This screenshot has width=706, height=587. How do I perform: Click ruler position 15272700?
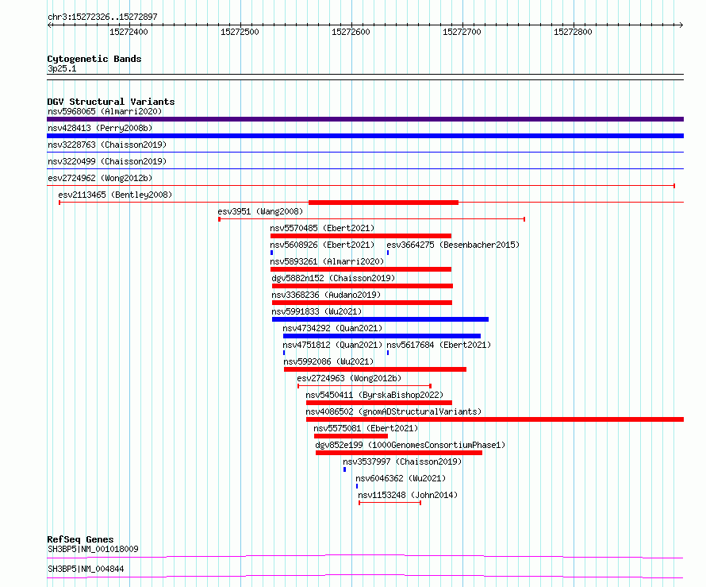pyautogui.click(x=462, y=32)
